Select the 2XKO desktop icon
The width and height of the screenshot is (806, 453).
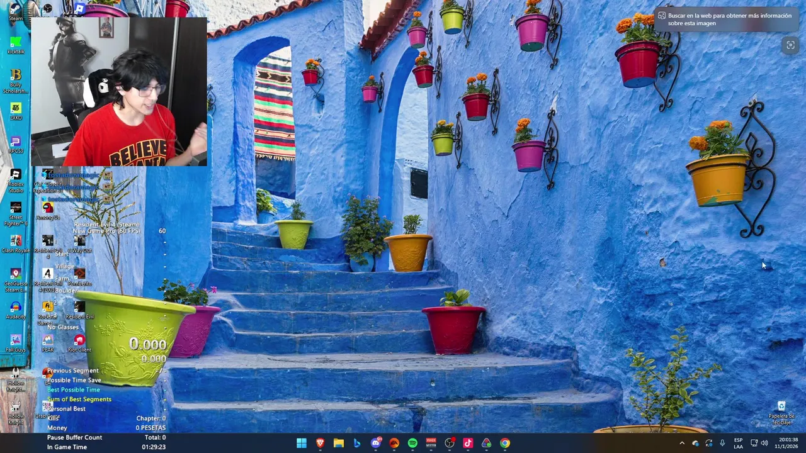tap(16, 111)
